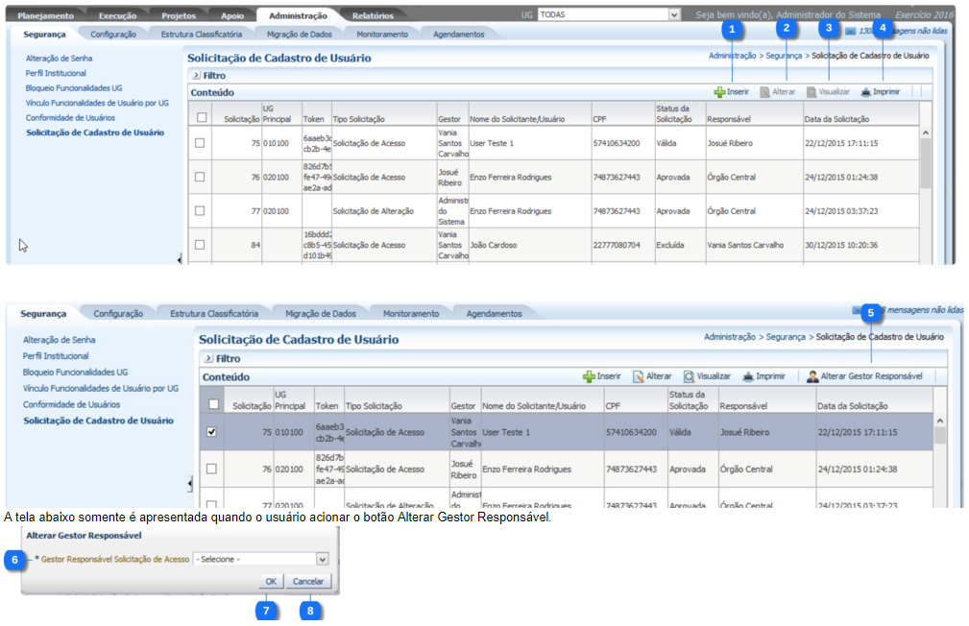Switch to the Planejamento tab
This screenshot has width=969, height=626.
point(44,15)
